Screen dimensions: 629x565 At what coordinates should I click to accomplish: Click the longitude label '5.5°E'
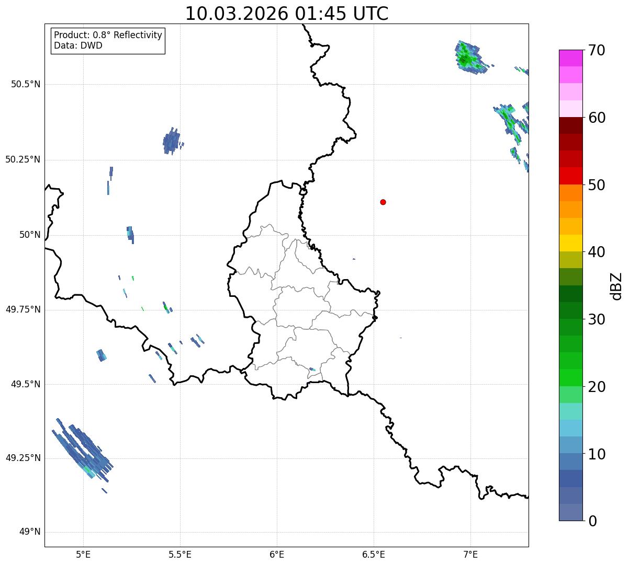180,554
